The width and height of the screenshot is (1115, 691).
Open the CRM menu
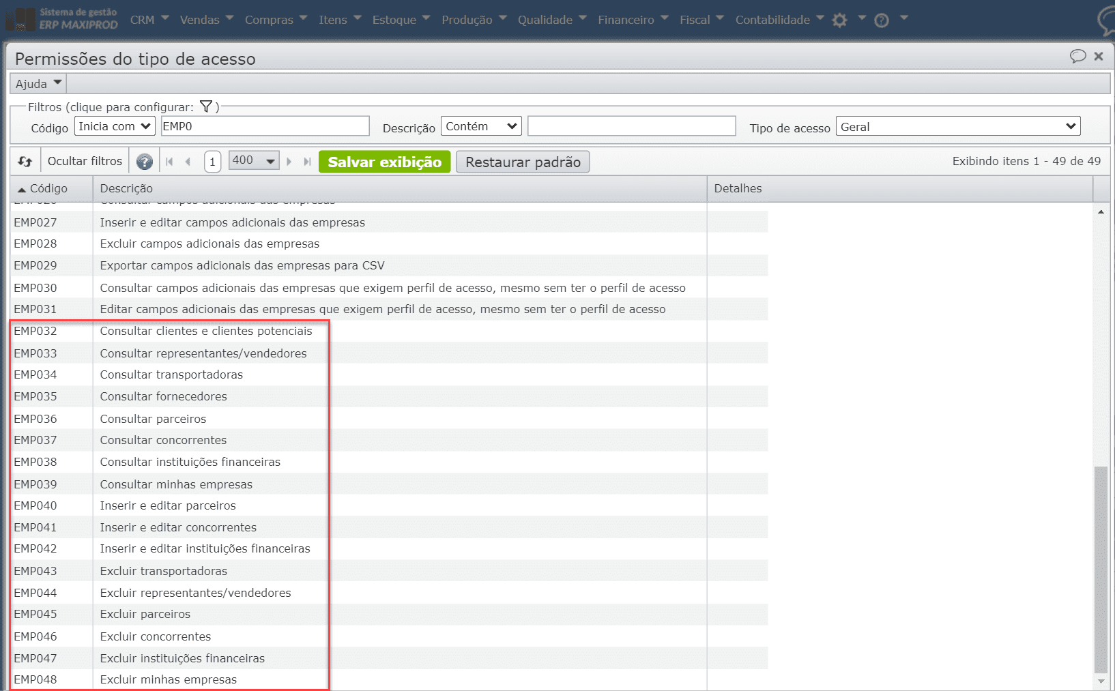[x=149, y=20]
